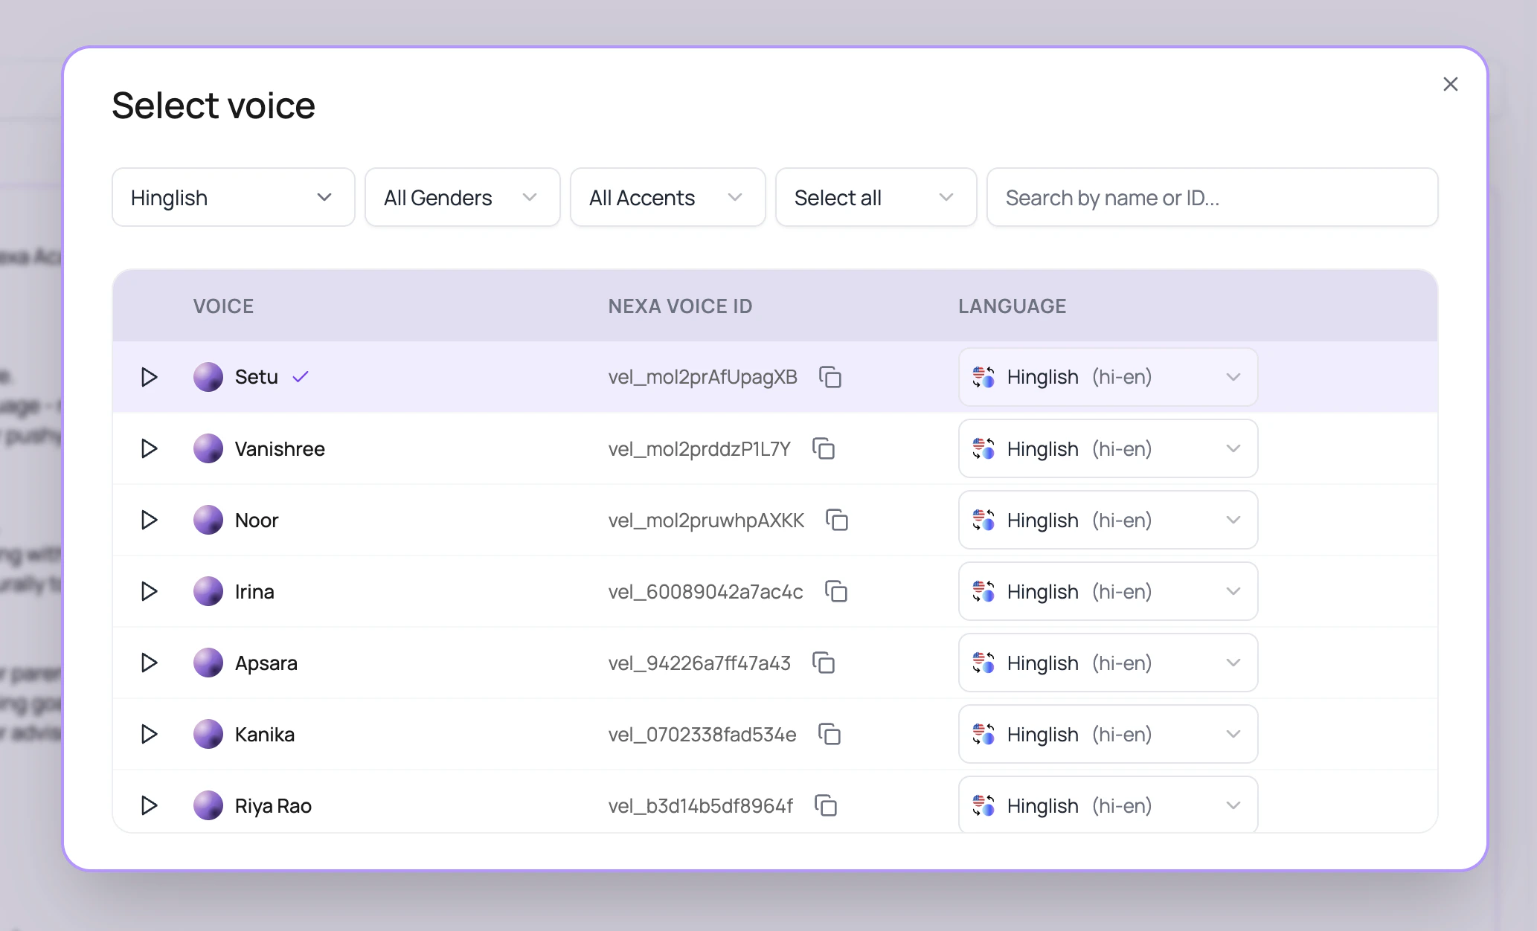Screen dimensions: 1537x931
Task: Select the Setu voice name
Action: tap(257, 377)
